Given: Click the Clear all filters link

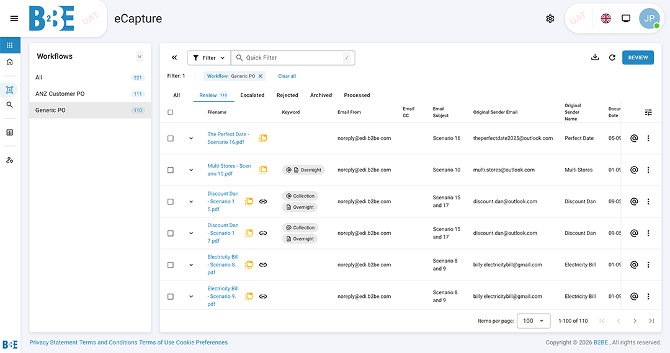Looking at the screenshot, I should [287, 76].
